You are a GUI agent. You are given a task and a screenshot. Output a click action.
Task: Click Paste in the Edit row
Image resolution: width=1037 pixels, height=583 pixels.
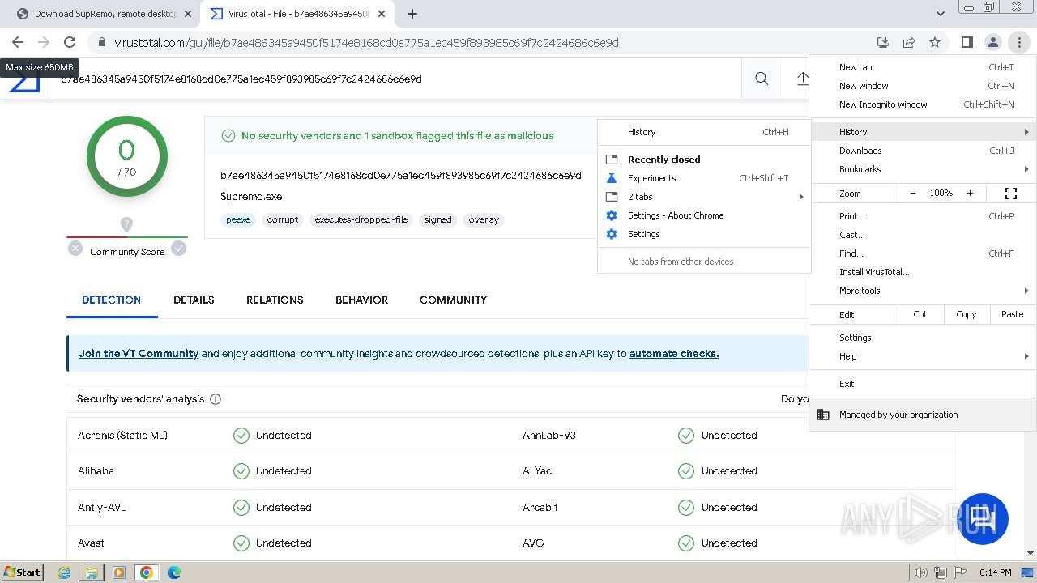click(x=1013, y=314)
